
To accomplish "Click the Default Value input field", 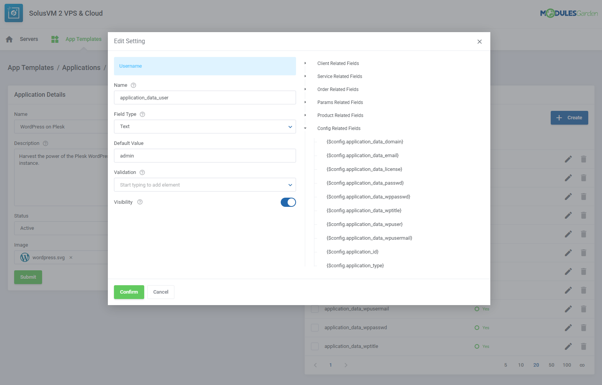I will pos(205,156).
